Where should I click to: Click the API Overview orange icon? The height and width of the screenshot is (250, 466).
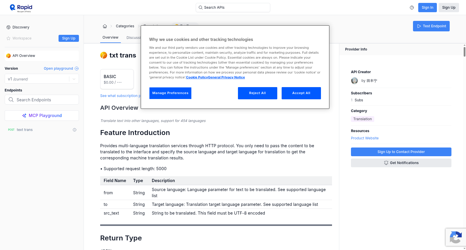click(x=8, y=56)
